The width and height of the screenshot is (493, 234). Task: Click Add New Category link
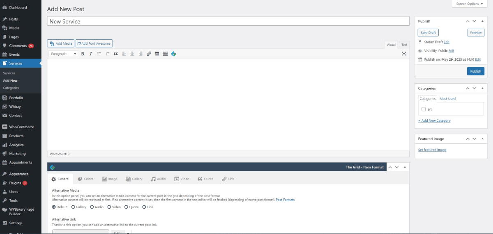434,121
